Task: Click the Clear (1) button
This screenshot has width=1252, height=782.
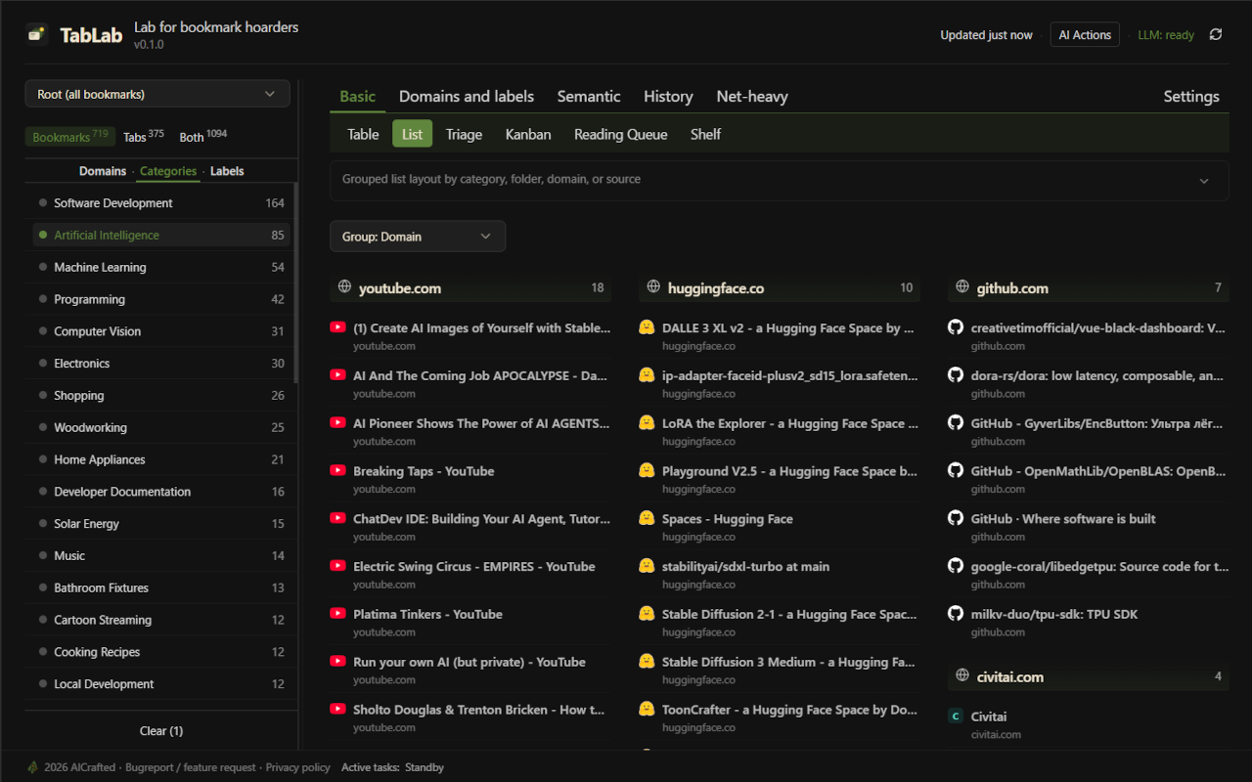Action: point(161,730)
